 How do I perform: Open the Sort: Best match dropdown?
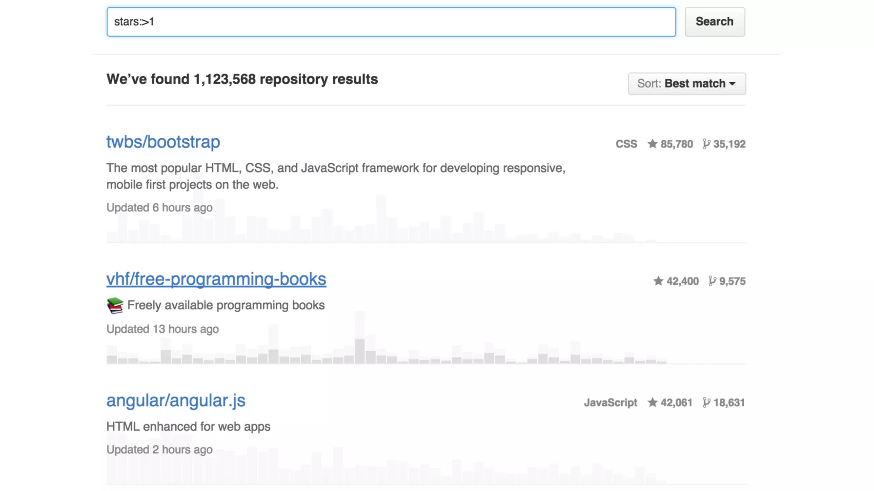686,84
